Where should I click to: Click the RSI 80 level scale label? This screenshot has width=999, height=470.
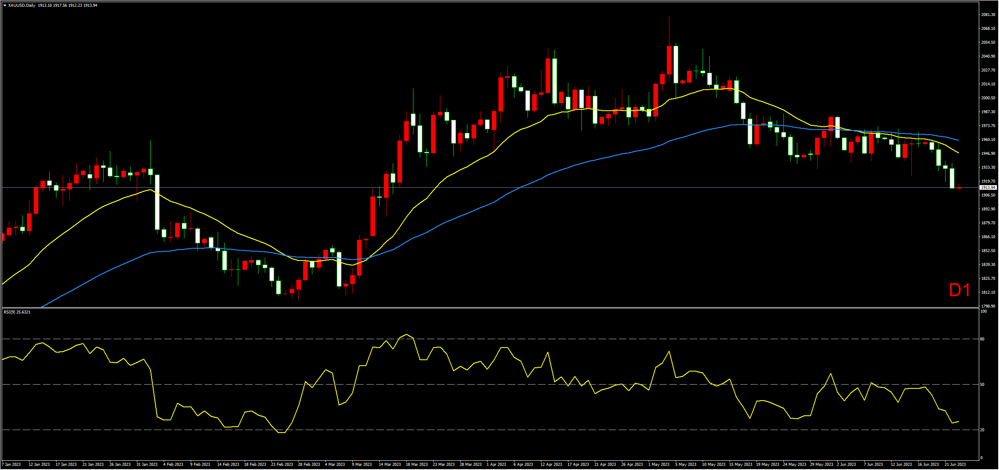tap(982, 339)
